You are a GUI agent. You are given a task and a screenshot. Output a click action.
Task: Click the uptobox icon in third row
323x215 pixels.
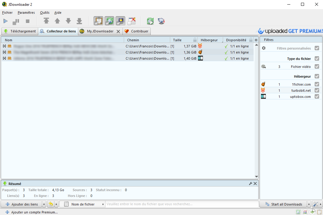click(200, 58)
